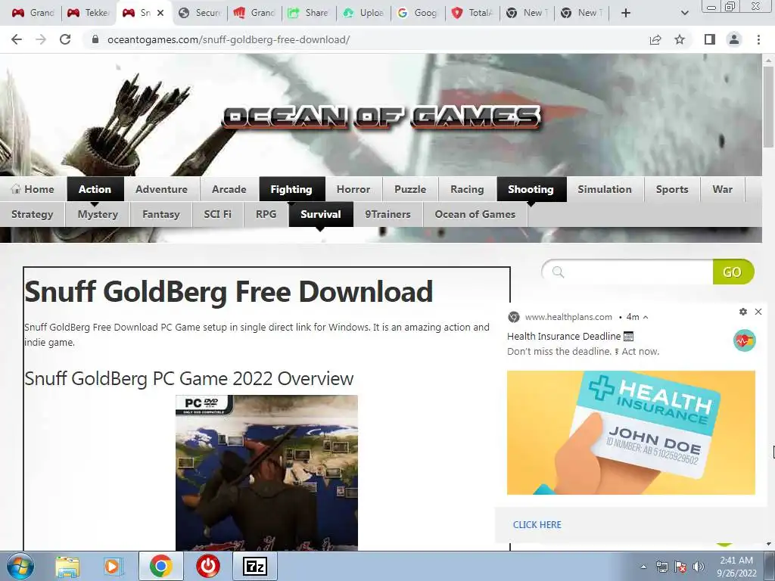Open the Home menu item
This screenshot has height=581, width=775.
[33, 189]
